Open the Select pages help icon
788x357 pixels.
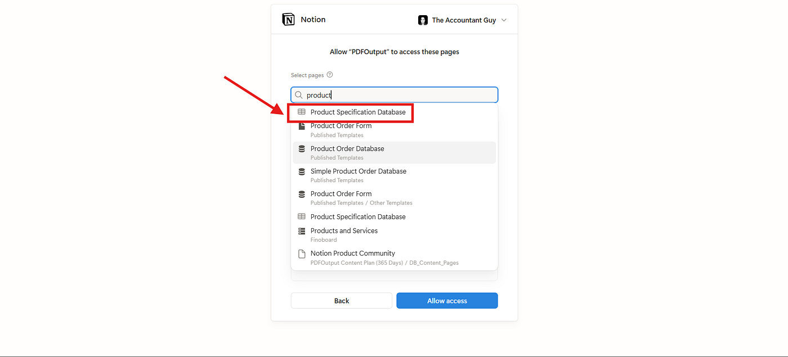click(330, 75)
